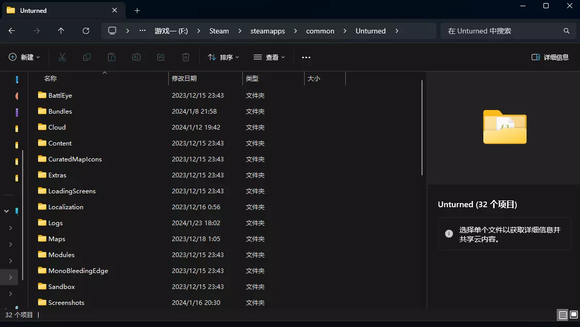
Task: Switch to large thumbnails view in status bar
Action: pyautogui.click(x=574, y=315)
